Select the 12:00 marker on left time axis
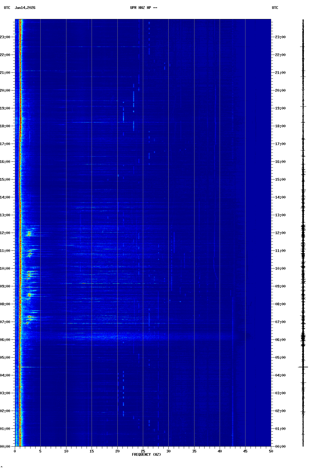 click(x=5, y=233)
